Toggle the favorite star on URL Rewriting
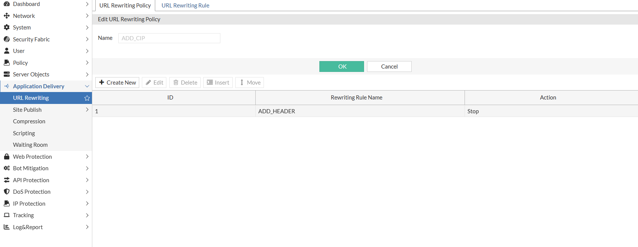This screenshot has height=247, width=638. tap(87, 98)
